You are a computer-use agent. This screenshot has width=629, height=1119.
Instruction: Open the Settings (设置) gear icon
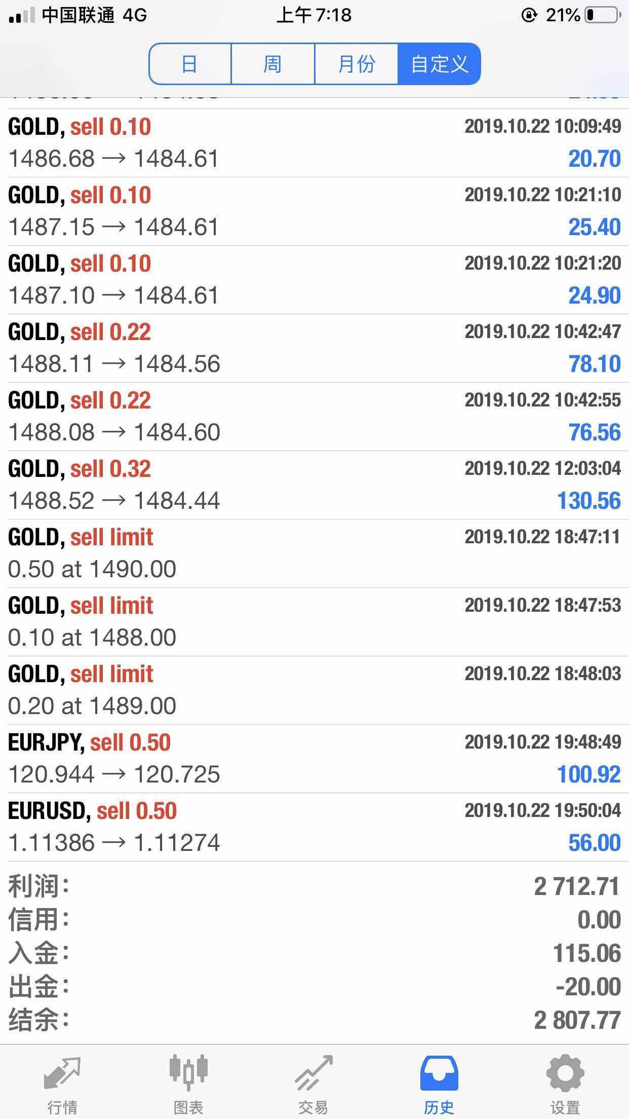pyautogui.click(x=565, y=1072)
